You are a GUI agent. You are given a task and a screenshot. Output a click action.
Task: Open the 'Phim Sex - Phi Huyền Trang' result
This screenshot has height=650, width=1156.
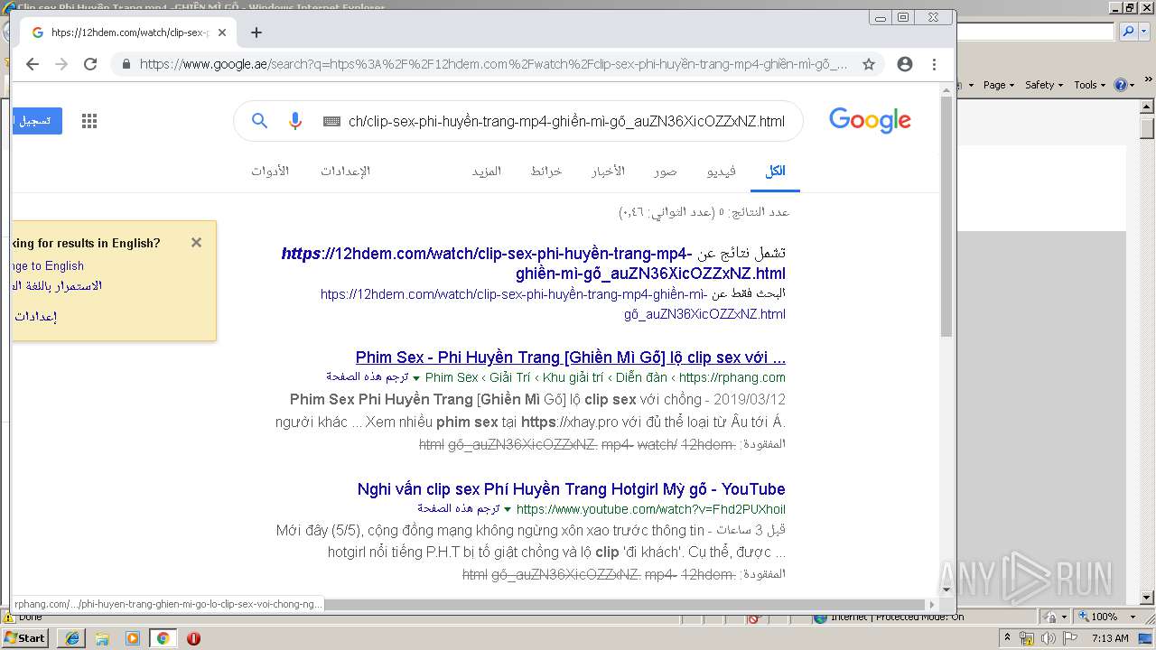click(571, 357)
